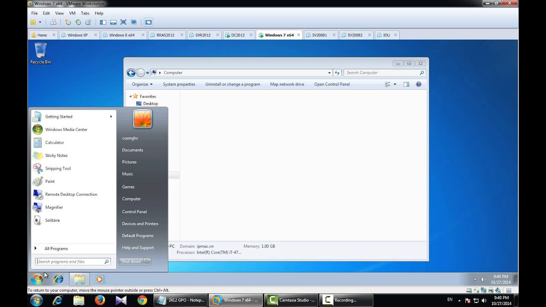Open Firefox from the host taskbar
Image resolution: width=546 pixels, height=307 pixels.
coord(100,300)
